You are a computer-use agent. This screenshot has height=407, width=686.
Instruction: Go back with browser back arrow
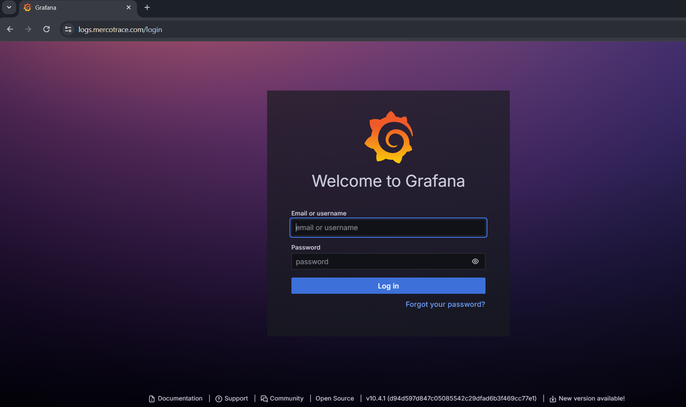10,29
